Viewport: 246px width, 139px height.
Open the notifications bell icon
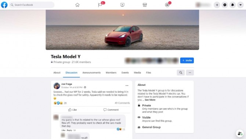pos(233,5)
